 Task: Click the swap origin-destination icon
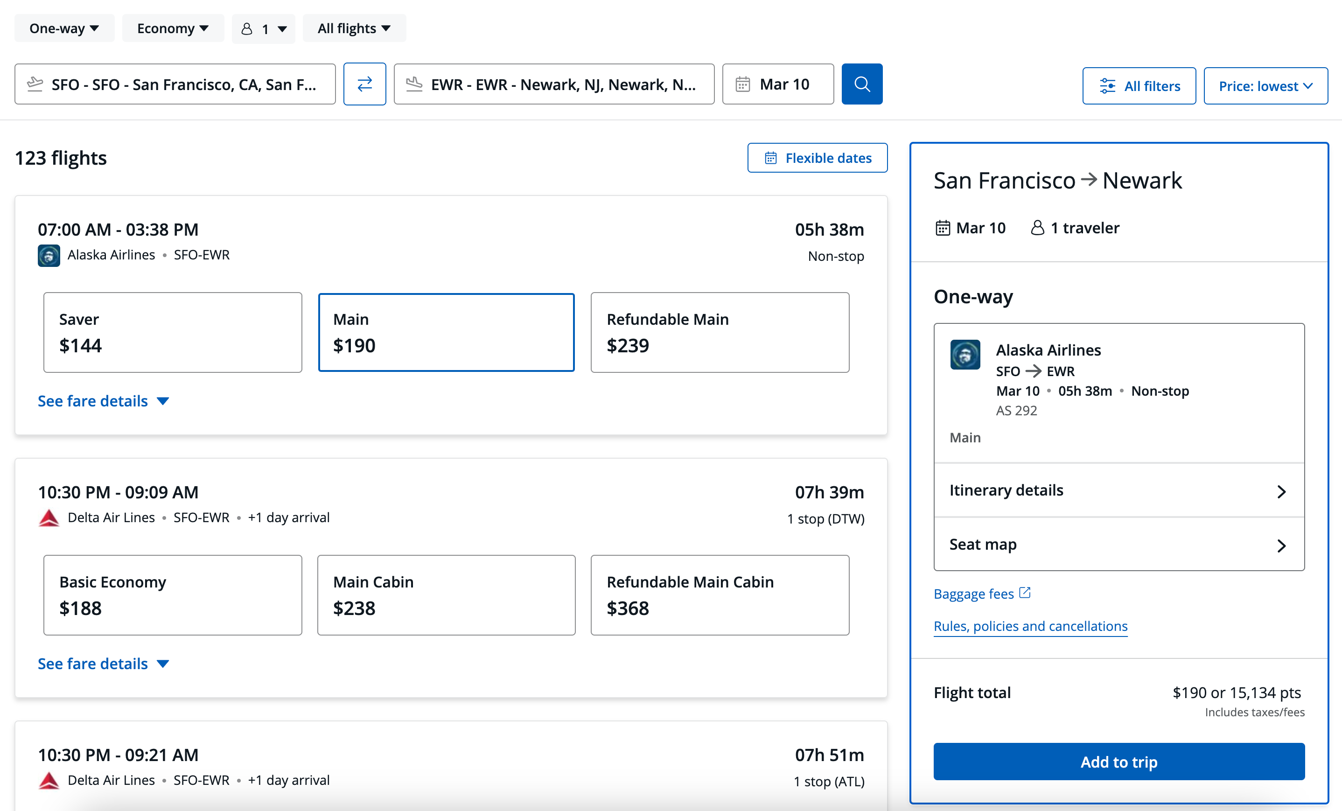click(364, 84)
